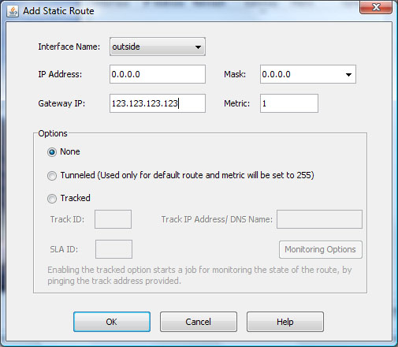
Task: Click the IP Address field
Action: pyautogui.click(x=158, y=74)
